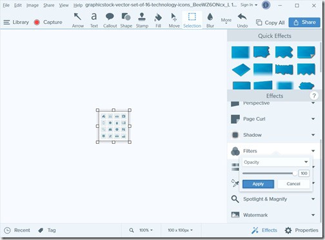
Task: Choose the Callout tool
Action: click(110, 20)
